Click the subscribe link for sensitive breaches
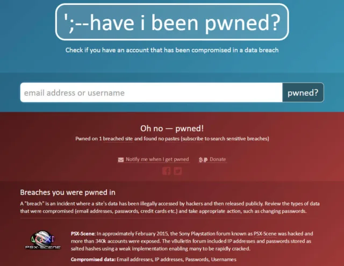 tap(192, 139)
